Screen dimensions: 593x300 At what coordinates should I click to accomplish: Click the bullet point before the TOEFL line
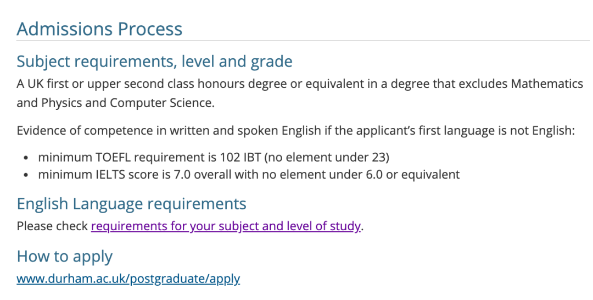point(26,157)
